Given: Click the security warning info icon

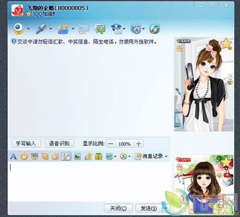Looking at the screenshot, I should [x=14, y=41].
